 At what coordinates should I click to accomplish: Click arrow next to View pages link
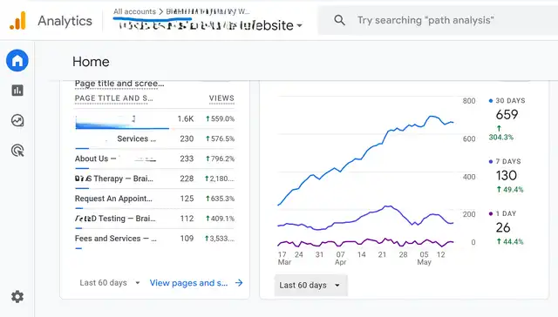click(239, 282)
